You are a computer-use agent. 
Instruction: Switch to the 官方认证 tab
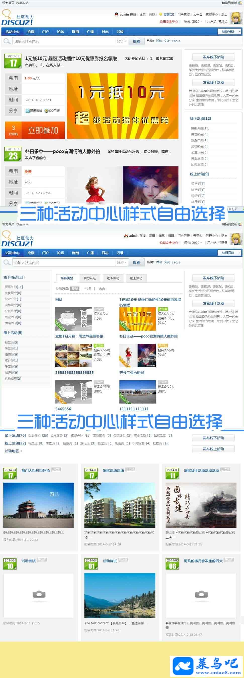coord(90,278)
